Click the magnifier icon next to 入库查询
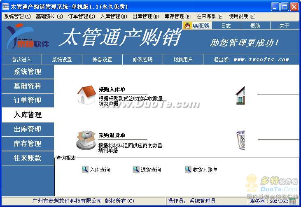 pos(85,170)
